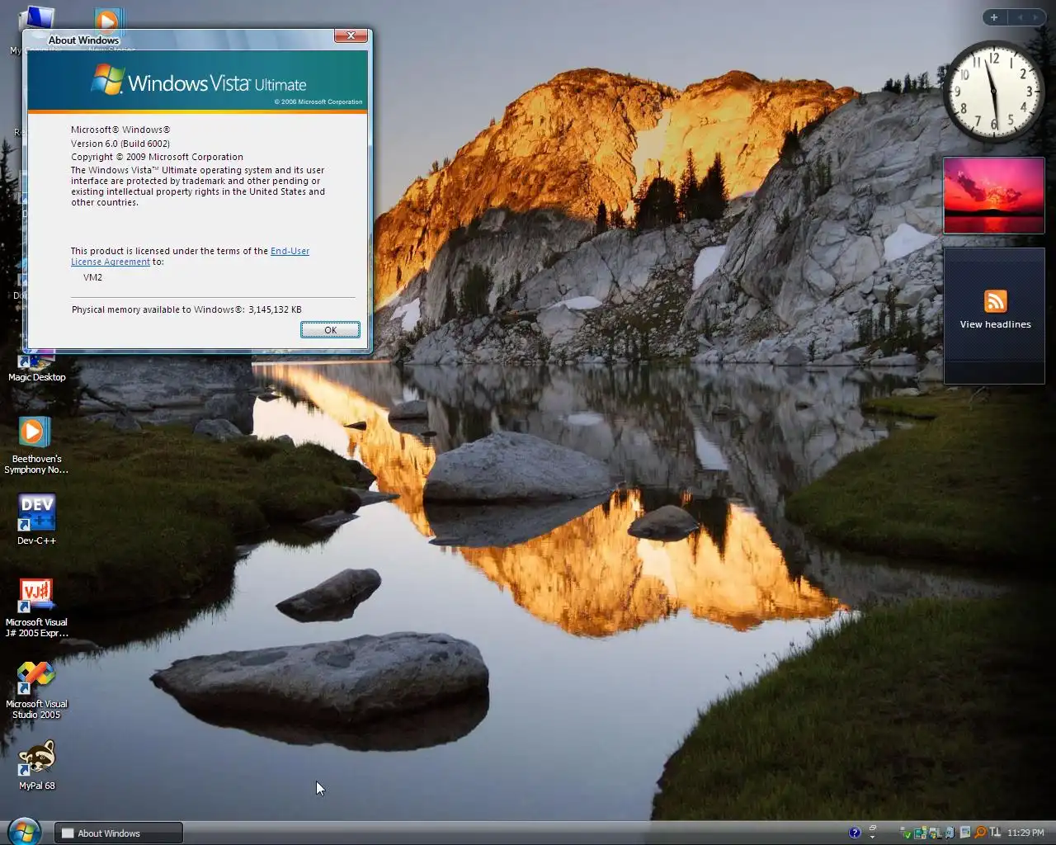1056x845 pixels.
Task: Close the About Windows dialog
Action: coord(351,35)
